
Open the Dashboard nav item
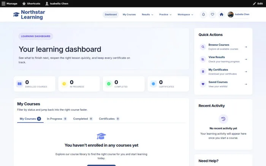111,14
